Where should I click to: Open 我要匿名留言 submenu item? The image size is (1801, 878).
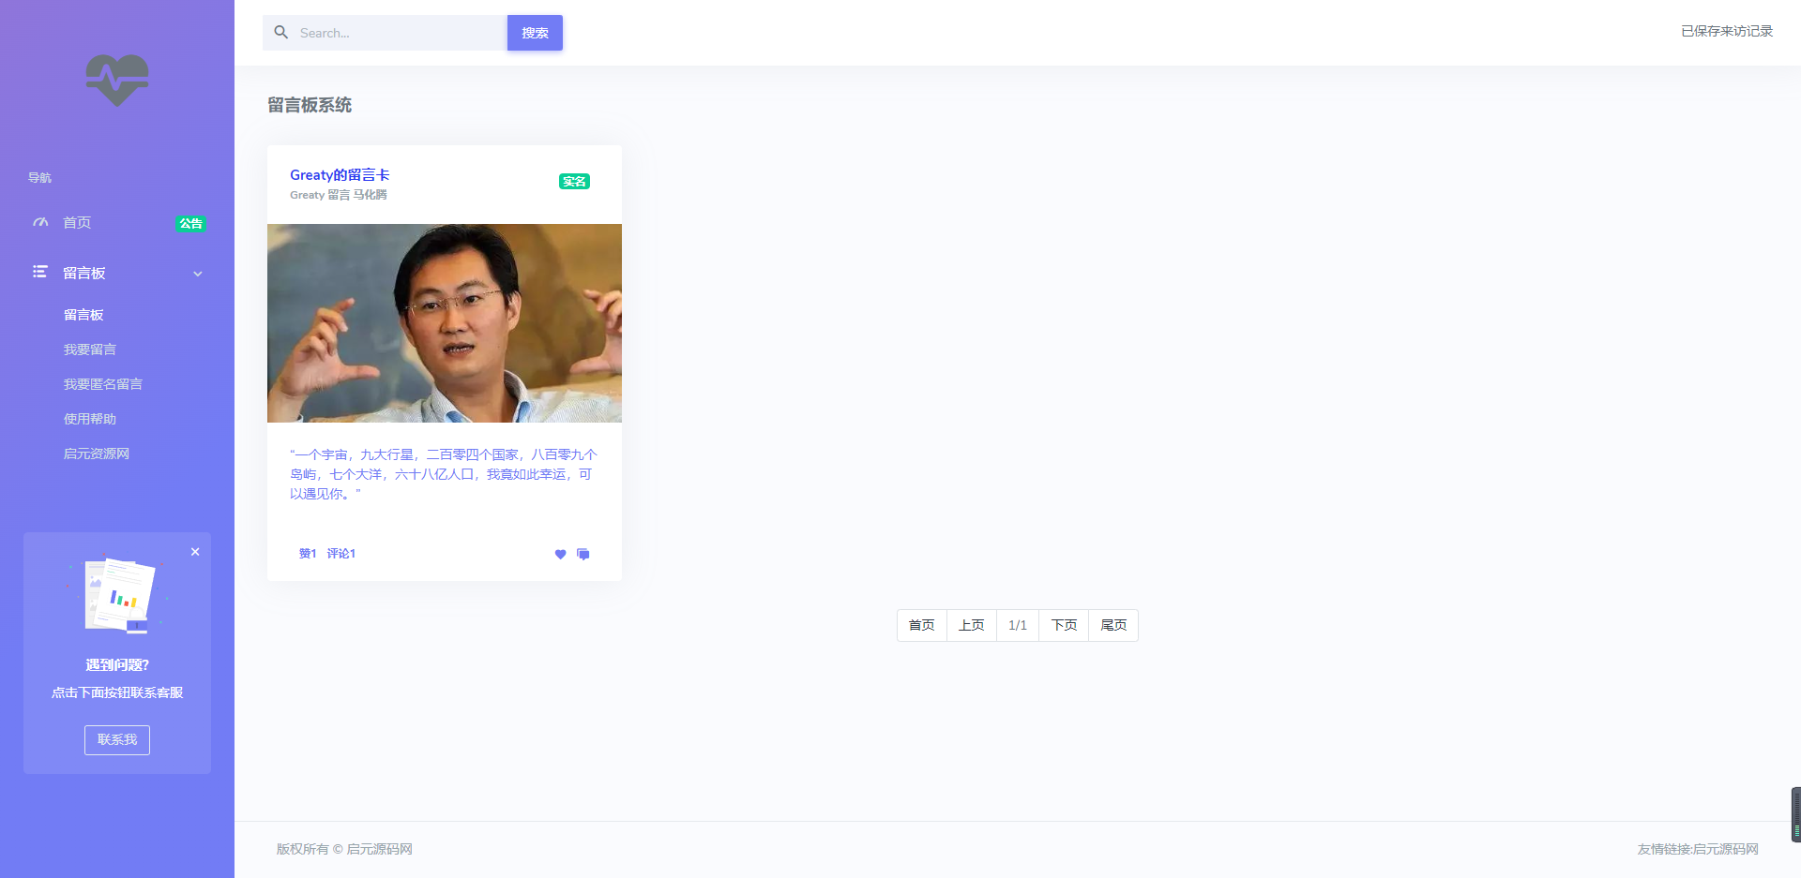point(103,384)
